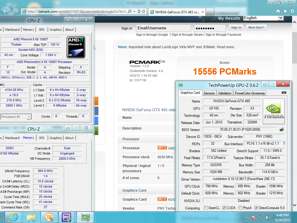Image resolution: width=297 pixels, height=223 pixels.
Task: Select Memory tab in lower CPU-Z window
Action: pyautogui.click(x=28, y=138)
